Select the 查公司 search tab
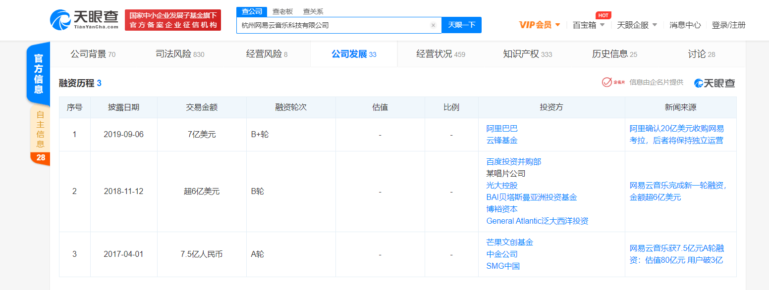Screen dimensions: 769x290 click(x=252, y=11)
